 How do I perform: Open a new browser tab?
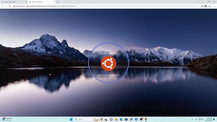57,2
